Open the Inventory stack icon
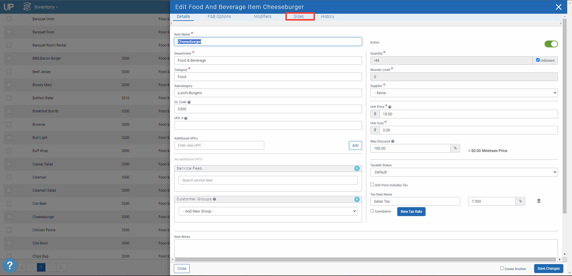 (27, 7)
